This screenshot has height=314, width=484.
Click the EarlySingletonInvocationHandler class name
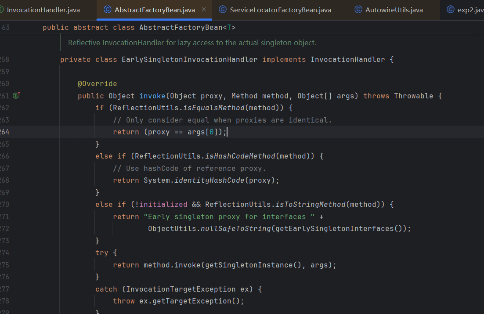click(x=189, y=59)
